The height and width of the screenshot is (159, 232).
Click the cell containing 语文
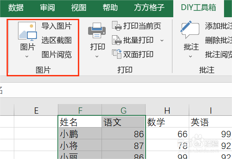tap(123, 122)
